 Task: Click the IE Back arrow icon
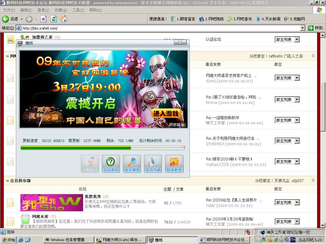coord(5,19)
